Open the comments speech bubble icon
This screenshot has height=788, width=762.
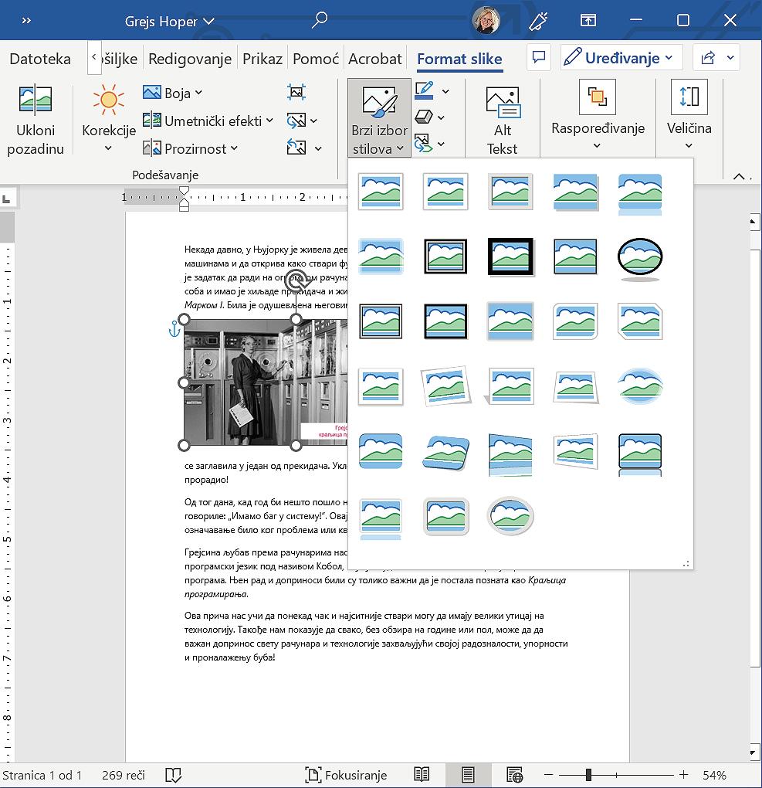pos(539,58)
